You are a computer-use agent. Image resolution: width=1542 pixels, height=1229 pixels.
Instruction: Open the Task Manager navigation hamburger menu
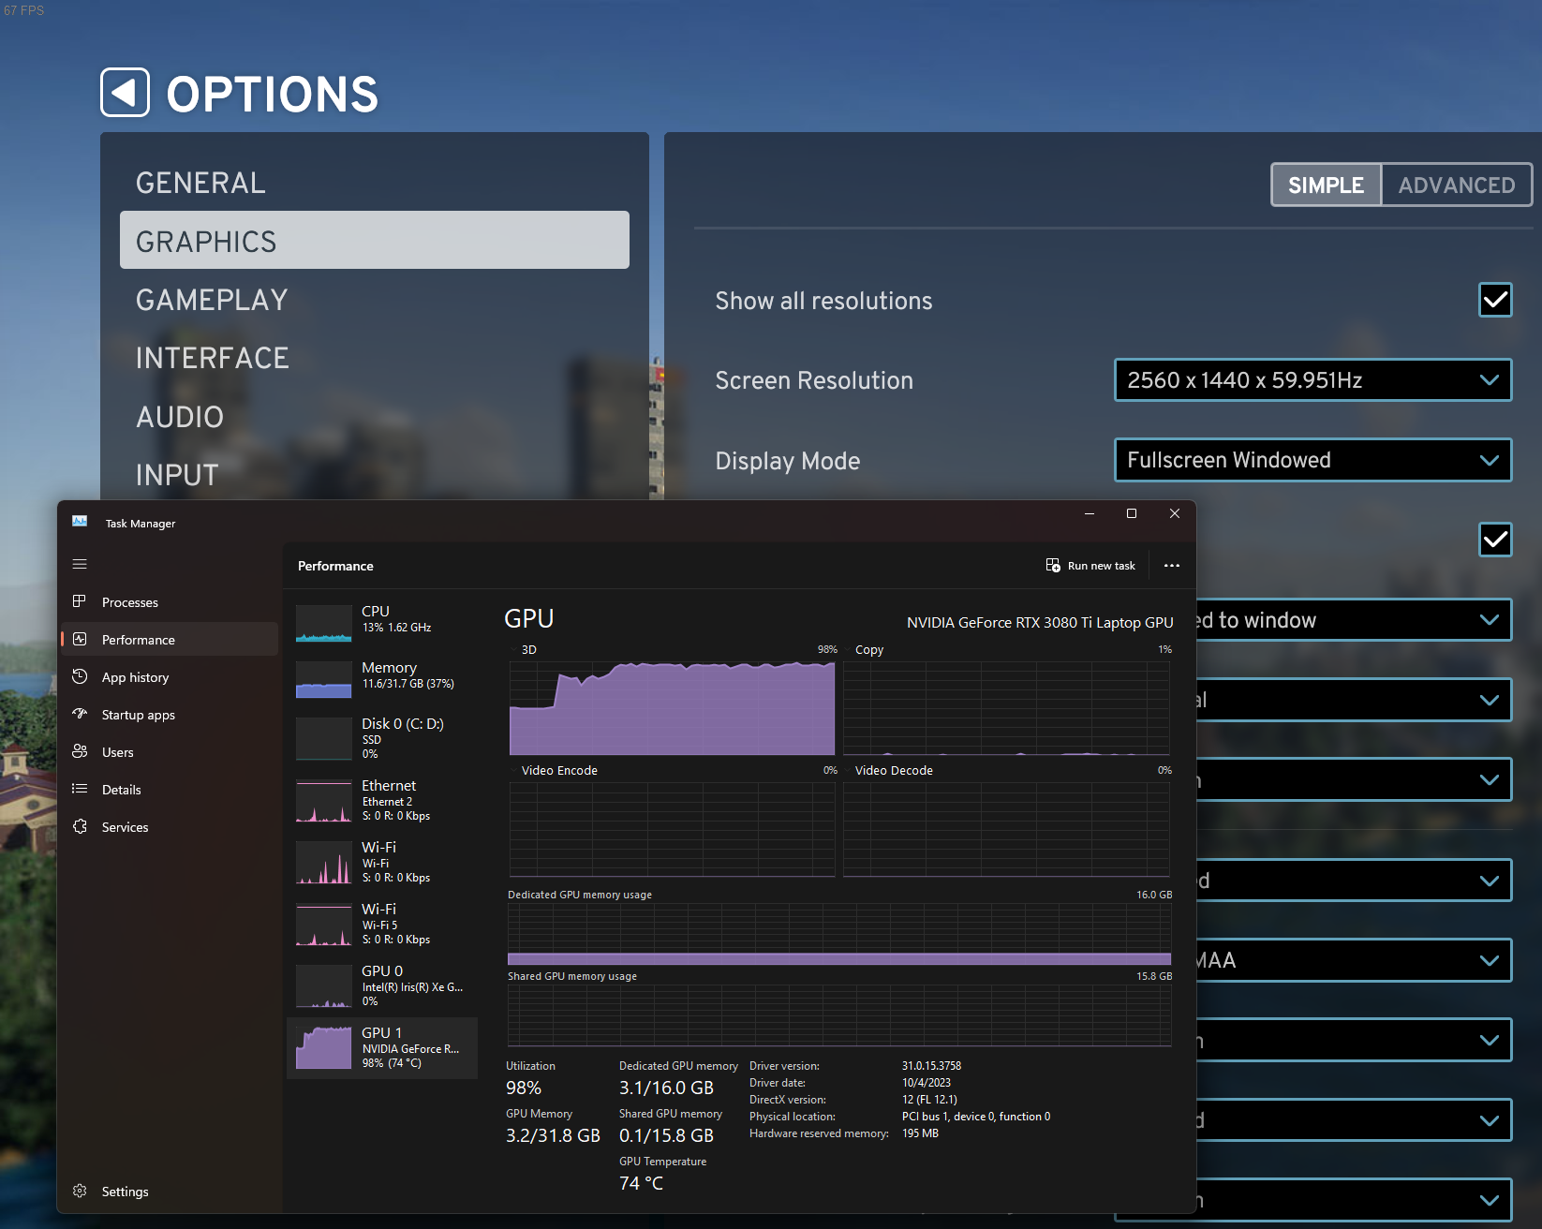[80, 564]
